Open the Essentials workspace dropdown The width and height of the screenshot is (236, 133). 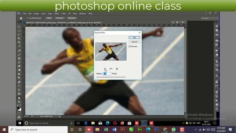click(209, 18)
